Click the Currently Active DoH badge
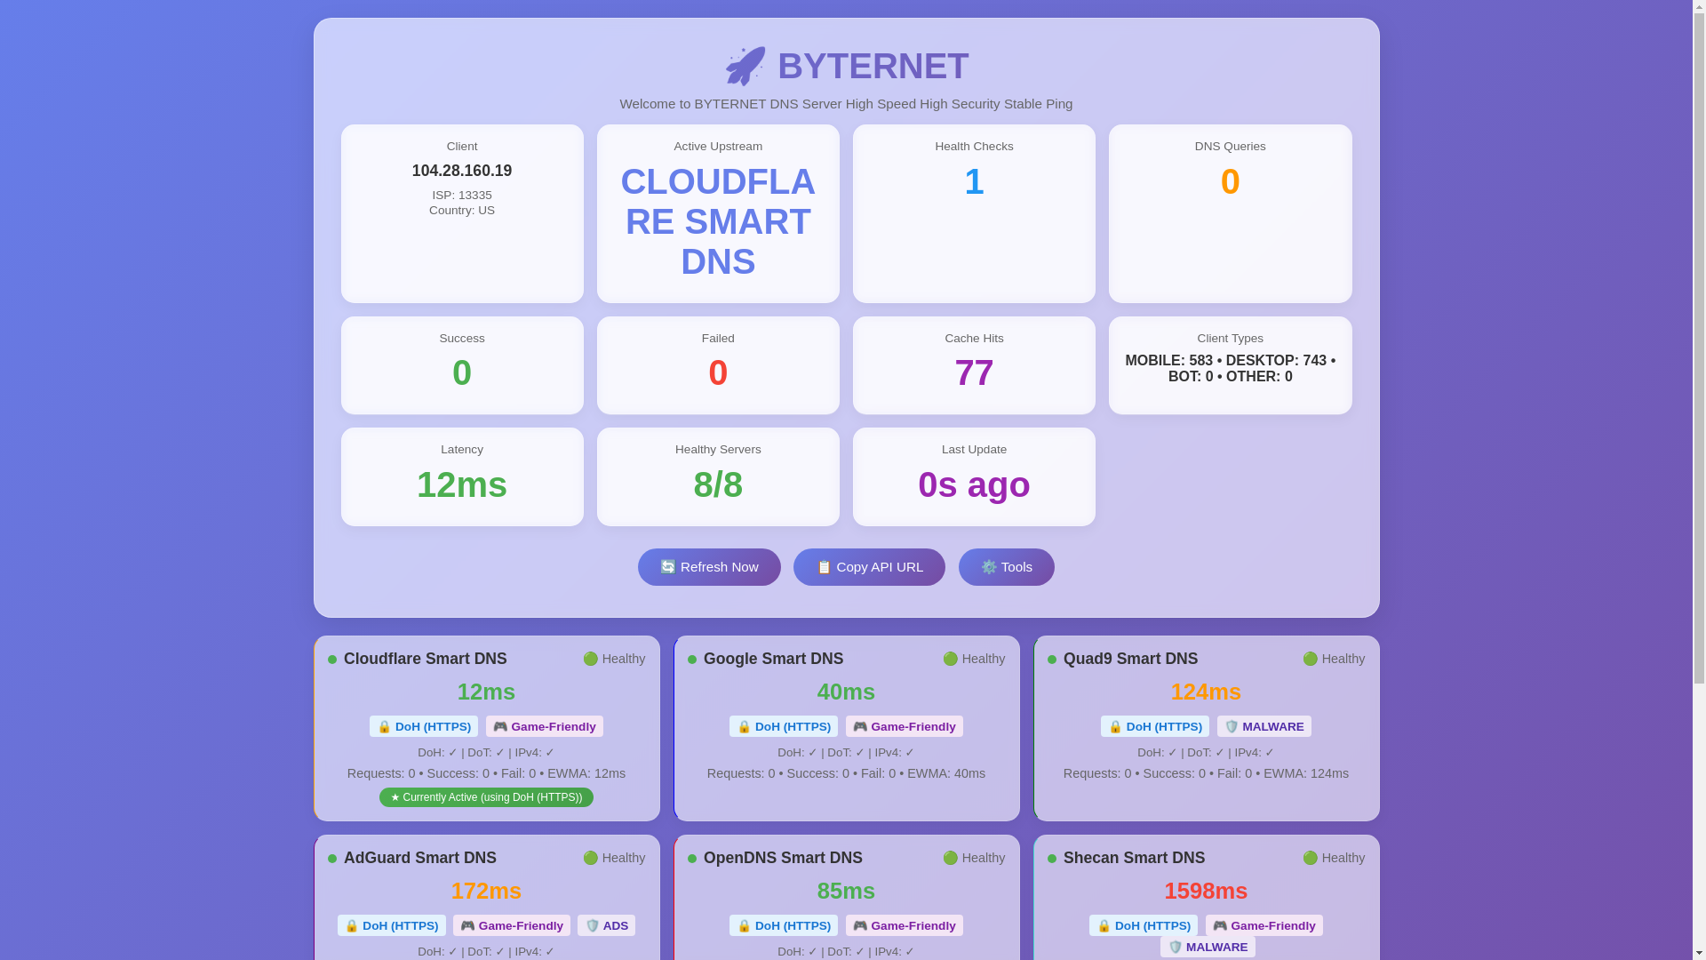The image size is (1706, 960). coord(486,797)
